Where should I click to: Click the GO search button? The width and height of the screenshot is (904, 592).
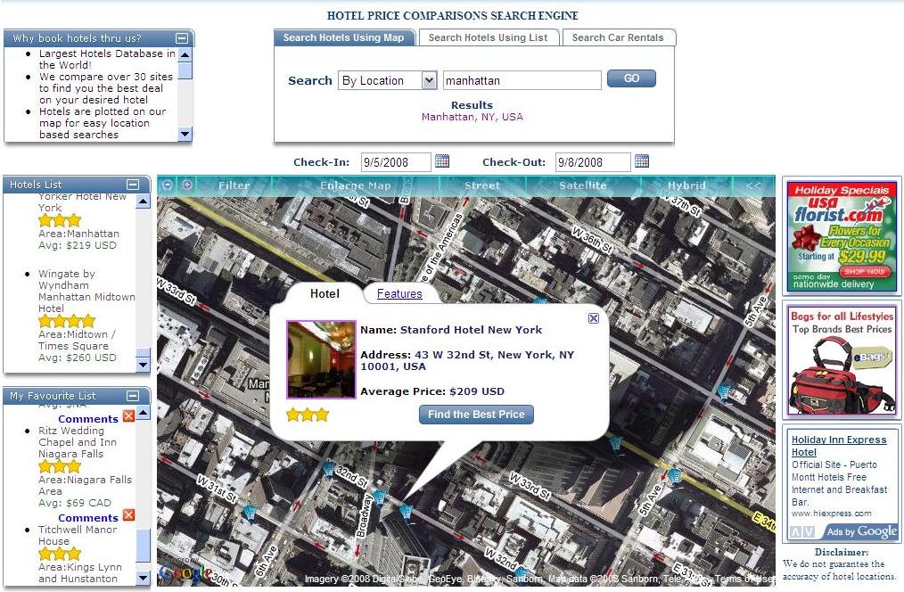pyautogui.click(x=631, y=78)
